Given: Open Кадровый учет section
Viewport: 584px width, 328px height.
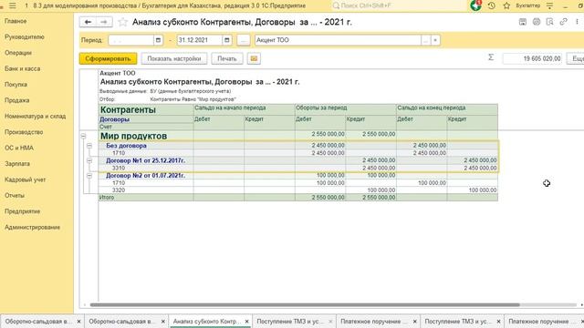Looking at the screenshot, I should point(26,179).
